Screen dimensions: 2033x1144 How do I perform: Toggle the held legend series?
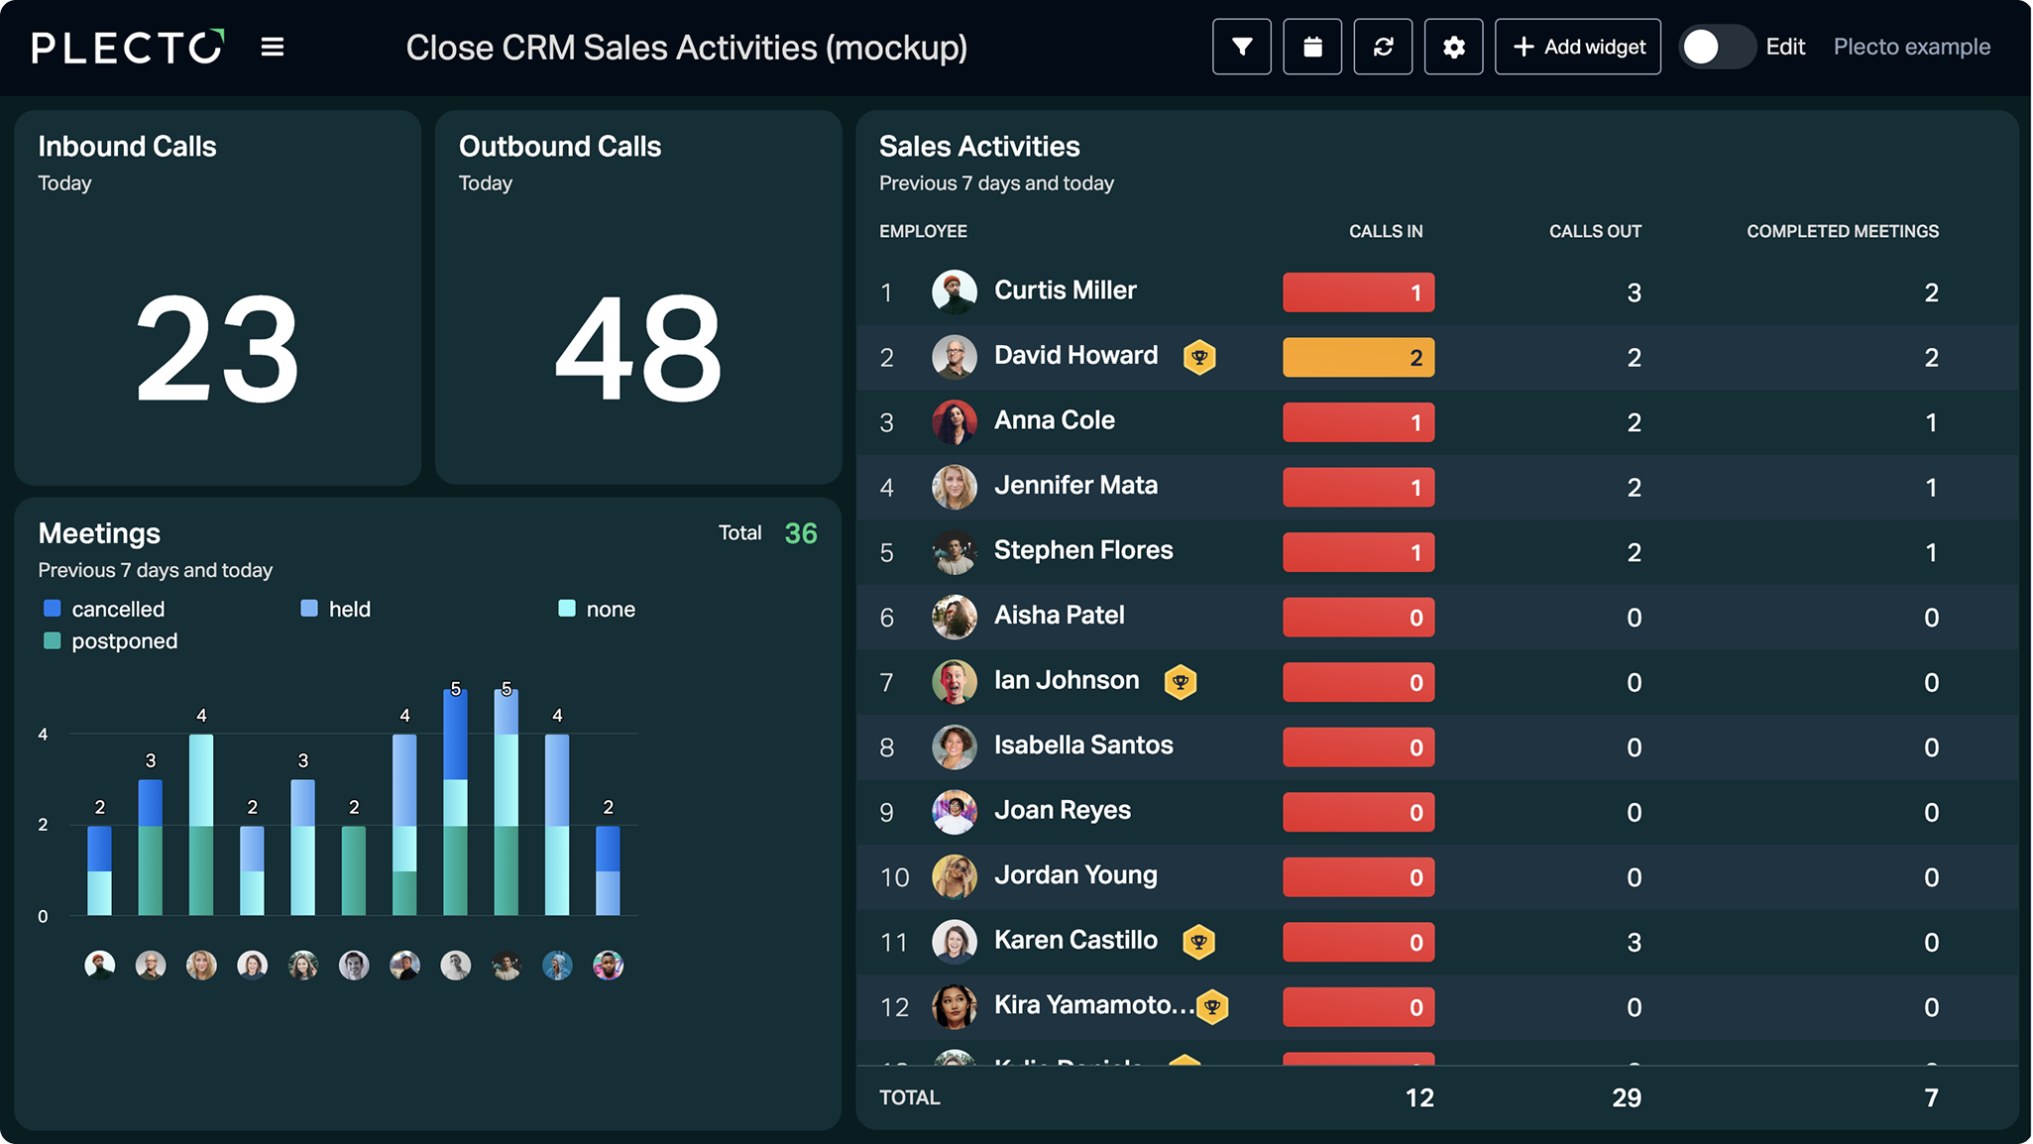336,609
